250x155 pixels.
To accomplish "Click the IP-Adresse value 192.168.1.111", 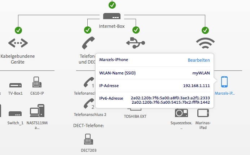I will point(197,86).
